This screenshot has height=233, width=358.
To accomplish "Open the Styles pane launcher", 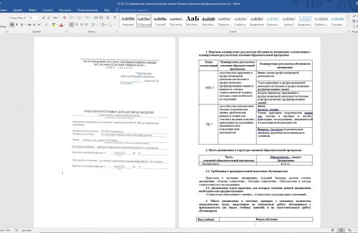I will click(348, 32).
